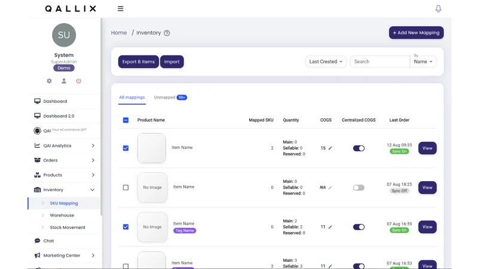Click the Import button

click(x=172, y=62)
